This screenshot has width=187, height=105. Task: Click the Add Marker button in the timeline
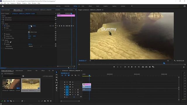(x=72, y=76)
